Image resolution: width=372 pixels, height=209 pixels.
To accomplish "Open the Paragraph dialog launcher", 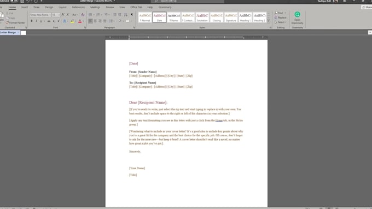I will click(134, 28).
